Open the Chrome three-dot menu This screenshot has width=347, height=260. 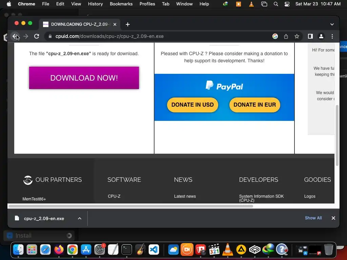[x=332, y=36]
